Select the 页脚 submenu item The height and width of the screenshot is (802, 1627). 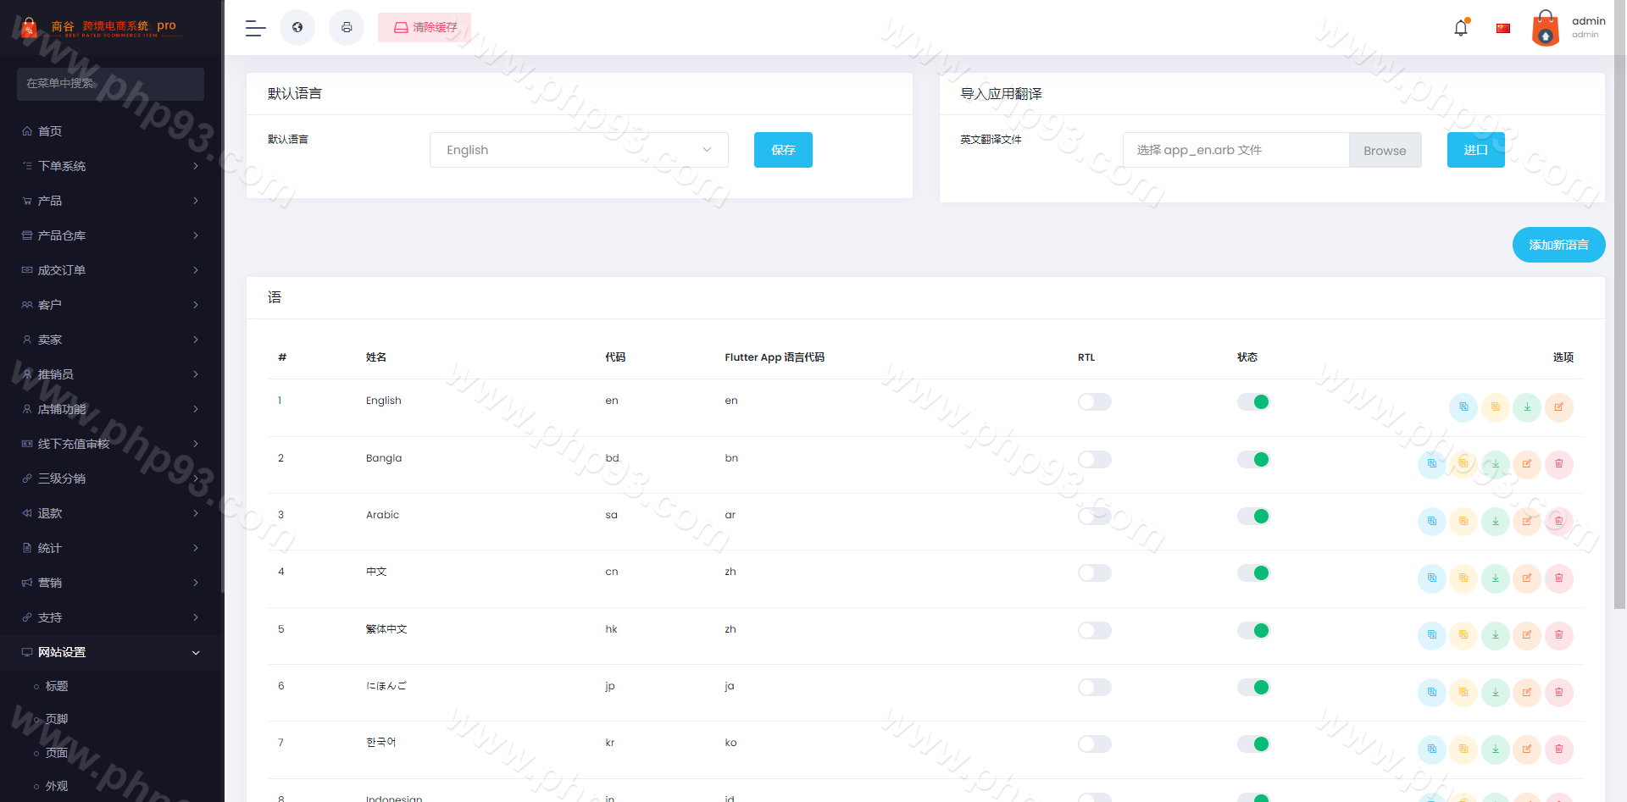pyautogui.click(x=57, y=719)
